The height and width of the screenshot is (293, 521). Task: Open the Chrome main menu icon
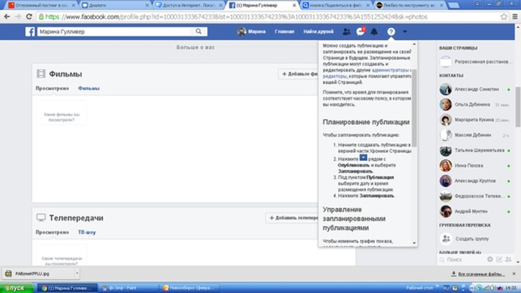514,17
